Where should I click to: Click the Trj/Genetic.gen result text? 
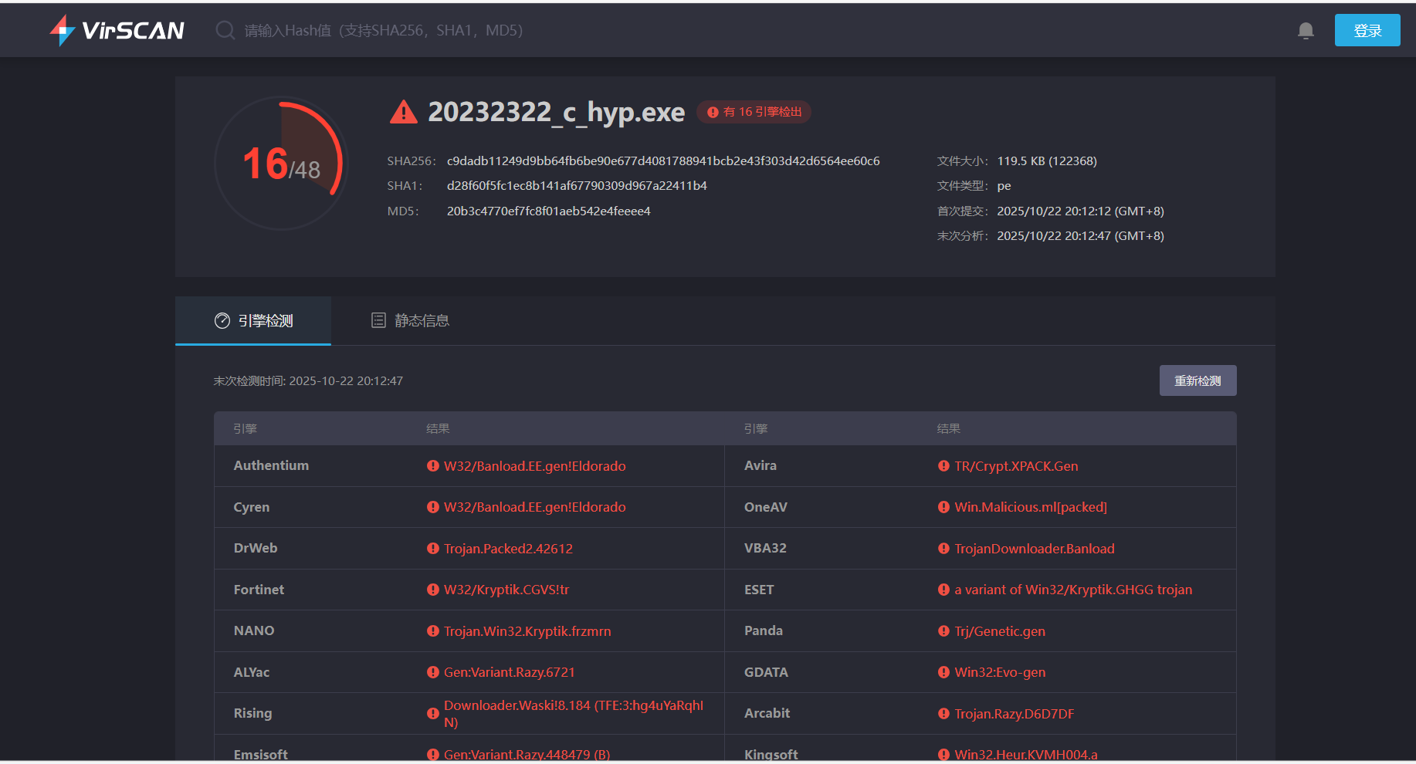click(1000, 631)
